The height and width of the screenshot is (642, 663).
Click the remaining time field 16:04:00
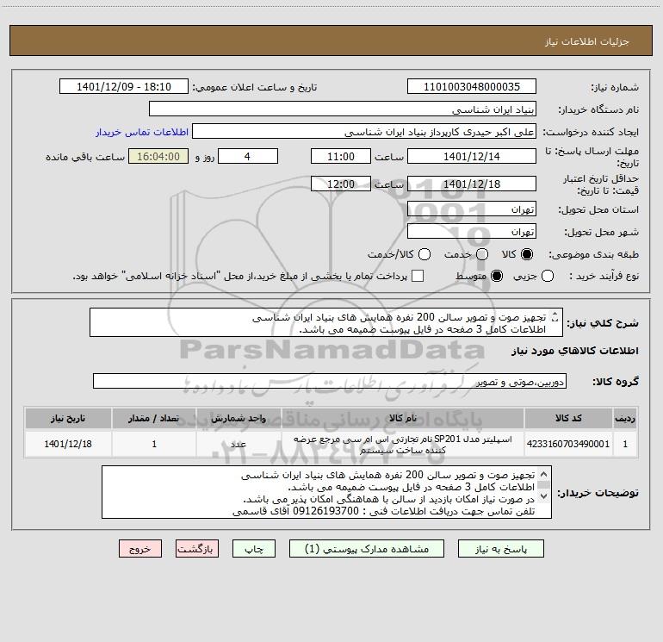point(158,156)
